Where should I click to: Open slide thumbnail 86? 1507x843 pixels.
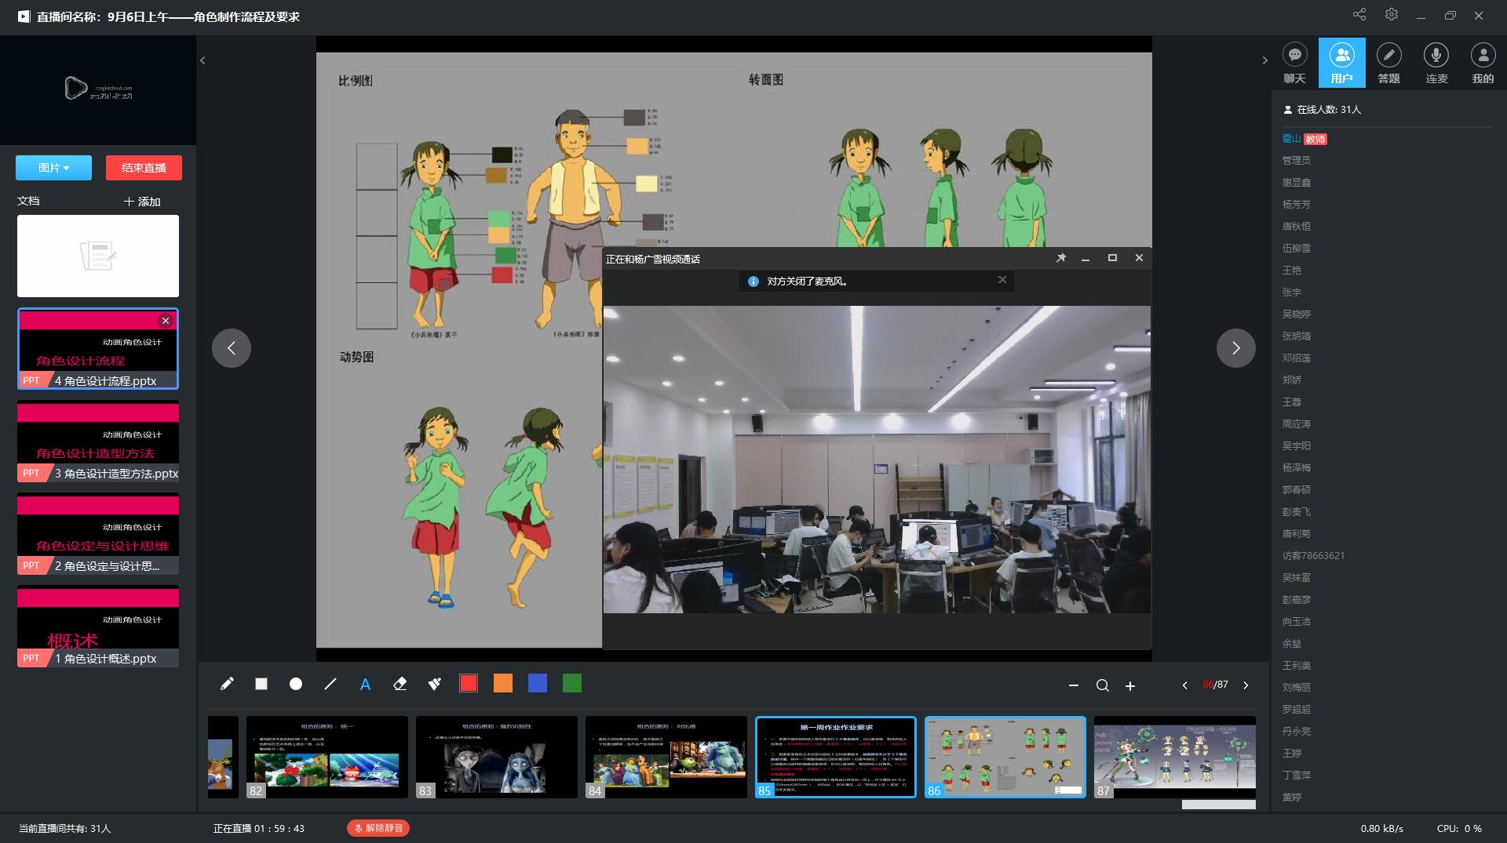pos(1005,757)
